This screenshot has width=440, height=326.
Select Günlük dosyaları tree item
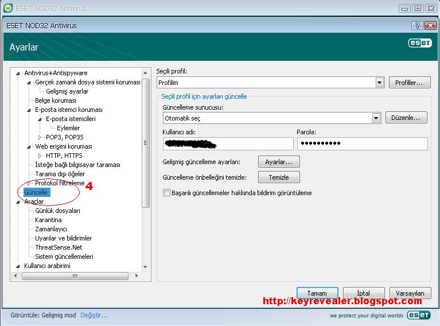click(x=57, y=211)
